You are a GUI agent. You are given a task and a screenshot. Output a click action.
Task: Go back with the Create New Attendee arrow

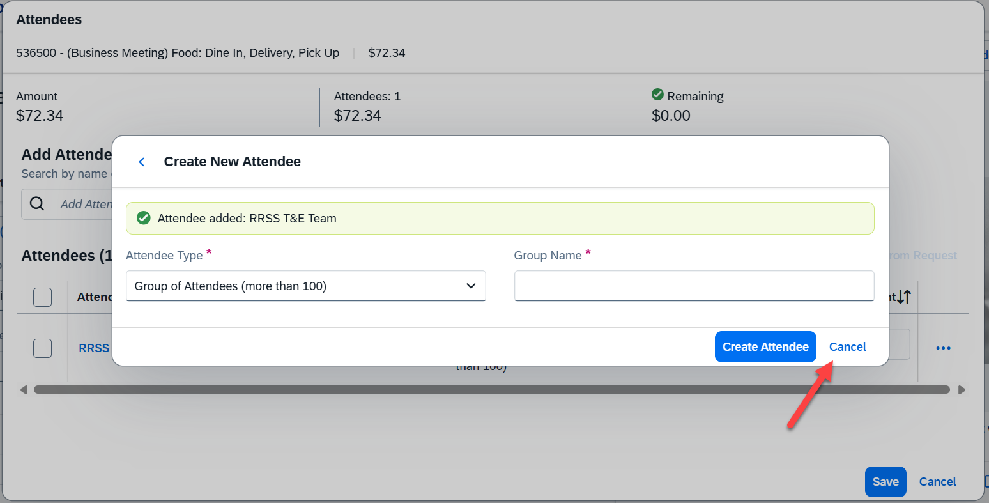tap(142, 162)
